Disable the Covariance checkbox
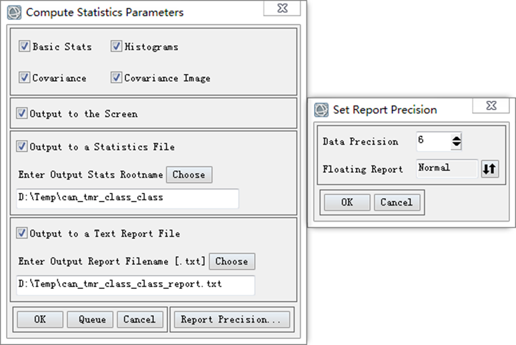The height and width of the screenshot is (345, 516). (25, 77)
